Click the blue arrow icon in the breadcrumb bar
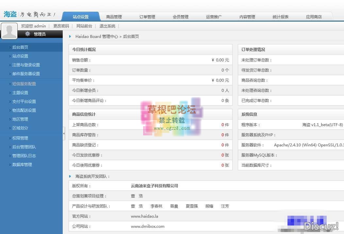Screen dimensions: 344x234 pyautogui.click(x=70, y=37)
